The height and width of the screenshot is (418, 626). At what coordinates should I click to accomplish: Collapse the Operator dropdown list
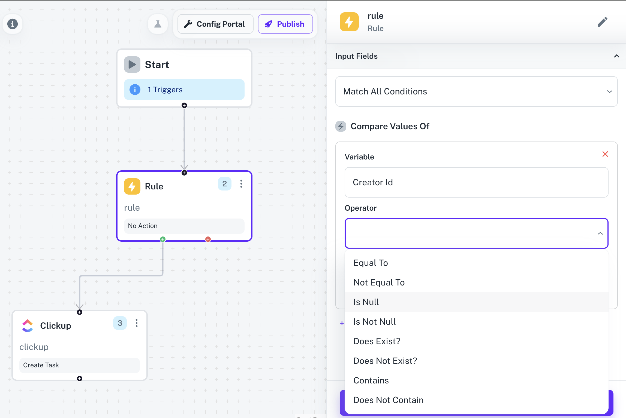pos(600,233)
